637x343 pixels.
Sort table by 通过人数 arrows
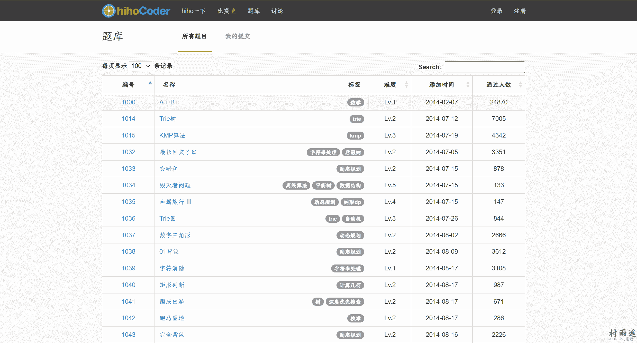[x=520, y=85]
